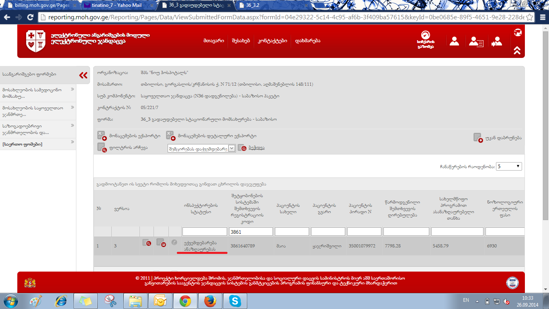Click the globe language icon

click(x=518, y=33)
